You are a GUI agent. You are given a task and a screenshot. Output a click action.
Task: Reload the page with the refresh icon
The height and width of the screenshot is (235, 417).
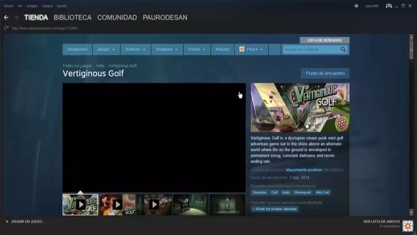7,28
